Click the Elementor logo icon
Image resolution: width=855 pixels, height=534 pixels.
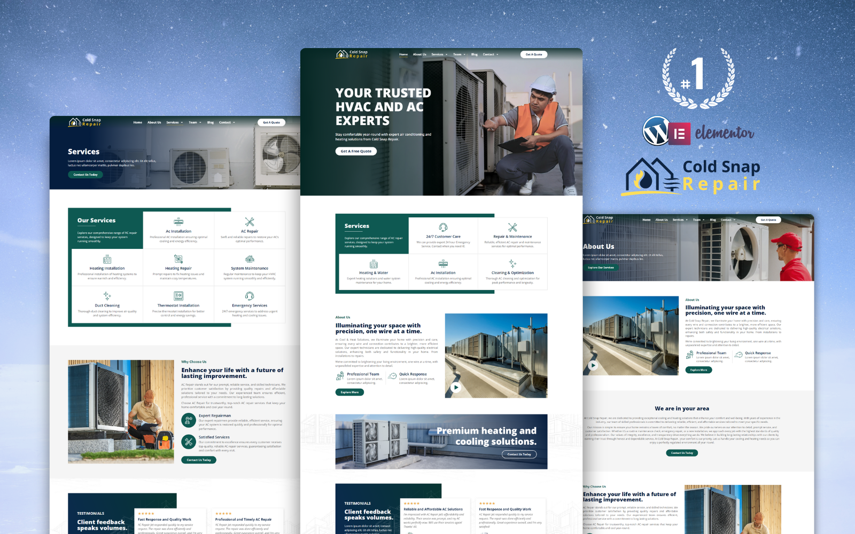pyautogui.click(x=680, y=133)
